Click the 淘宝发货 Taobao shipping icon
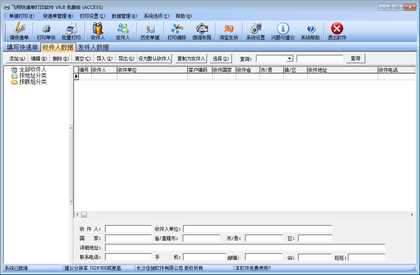420x275 pixels. click(229, 31)
